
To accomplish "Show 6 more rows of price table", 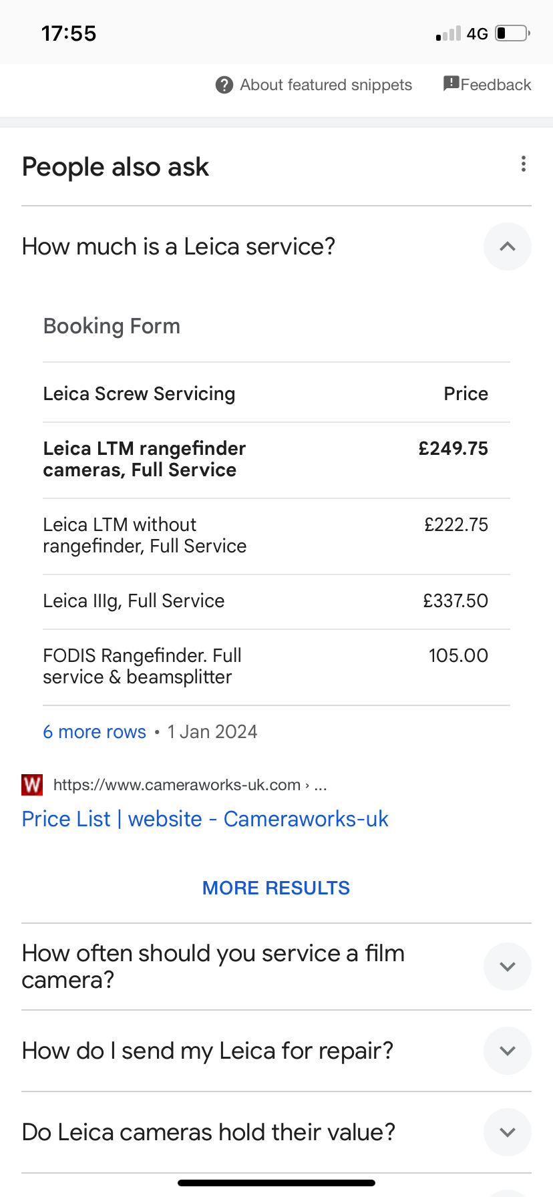I will (95, 732).
